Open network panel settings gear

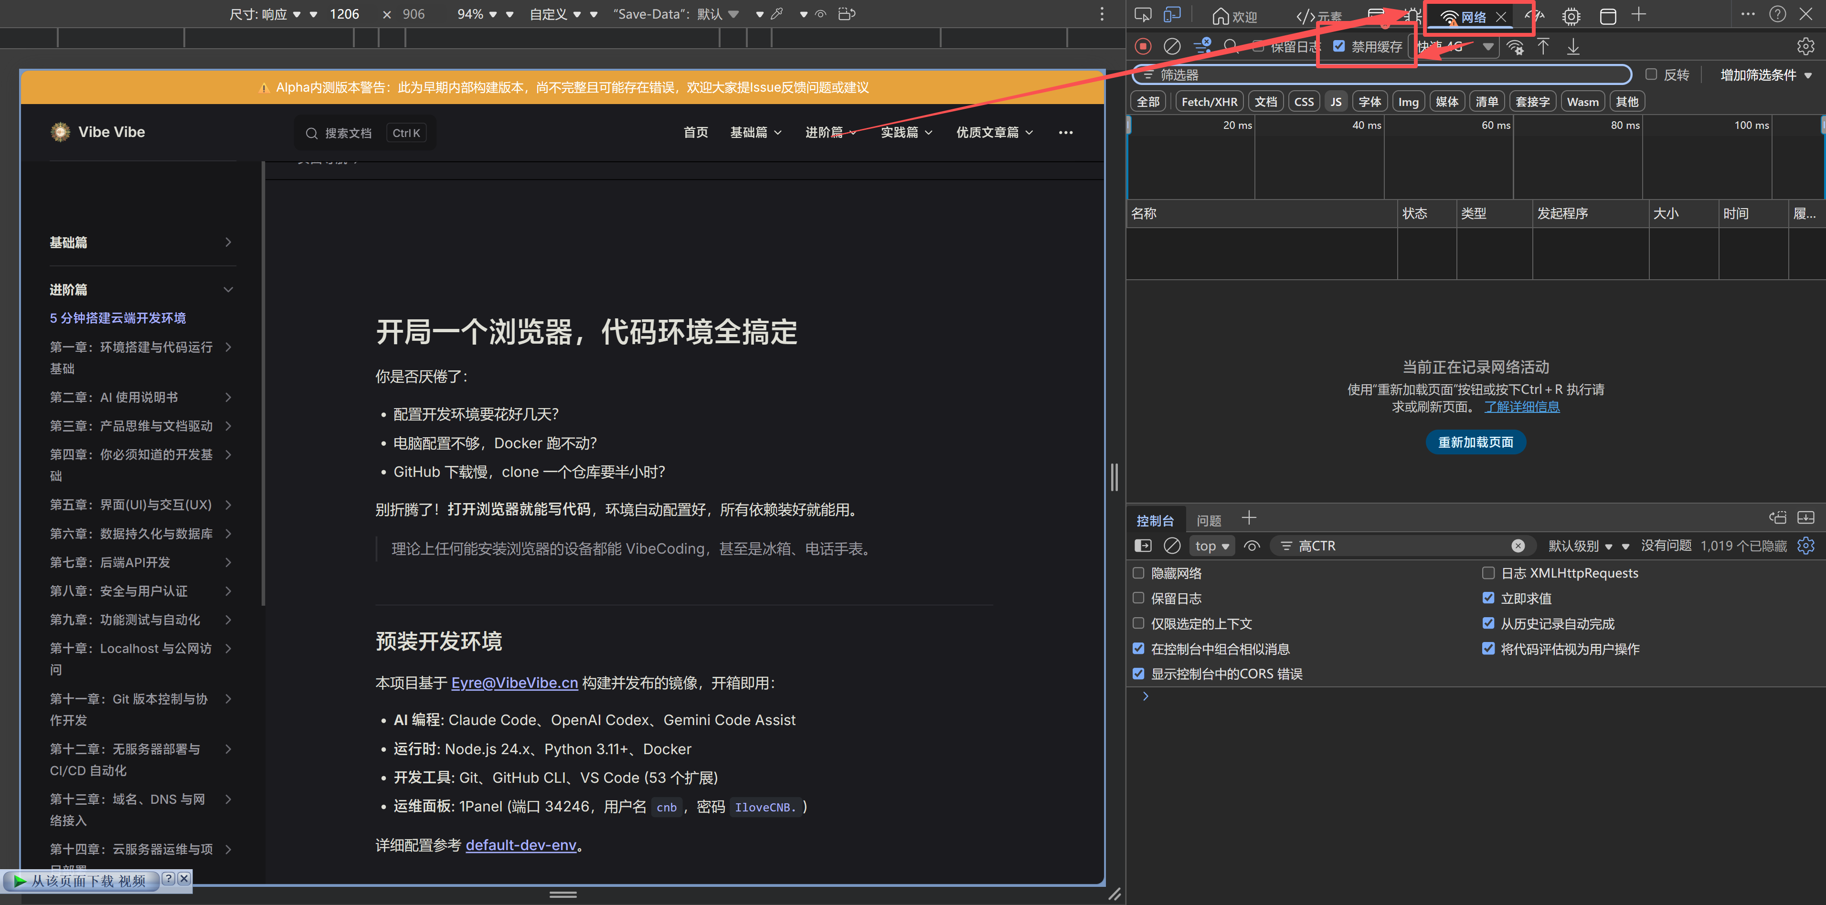pyautogui.click(x=1805, y=47)
